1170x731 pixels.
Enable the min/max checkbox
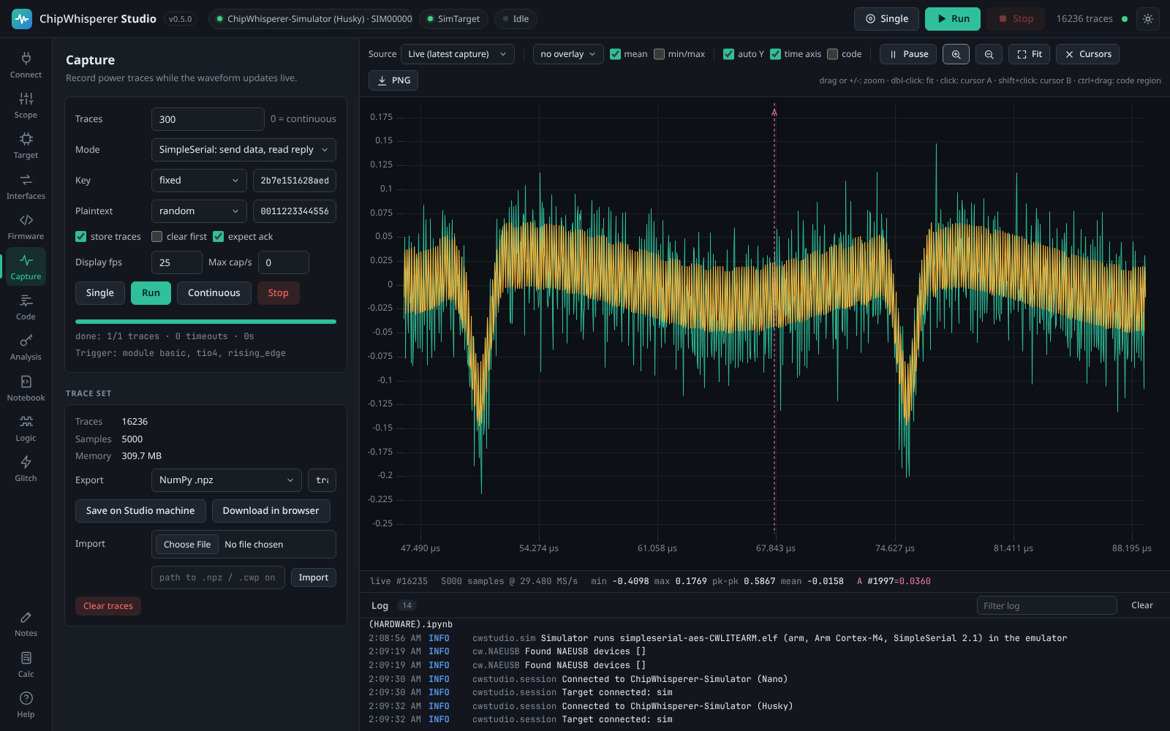click(x=660, y=54)
